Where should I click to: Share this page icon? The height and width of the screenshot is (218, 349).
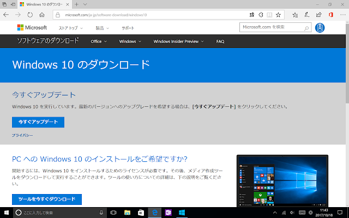pos(318,15)
